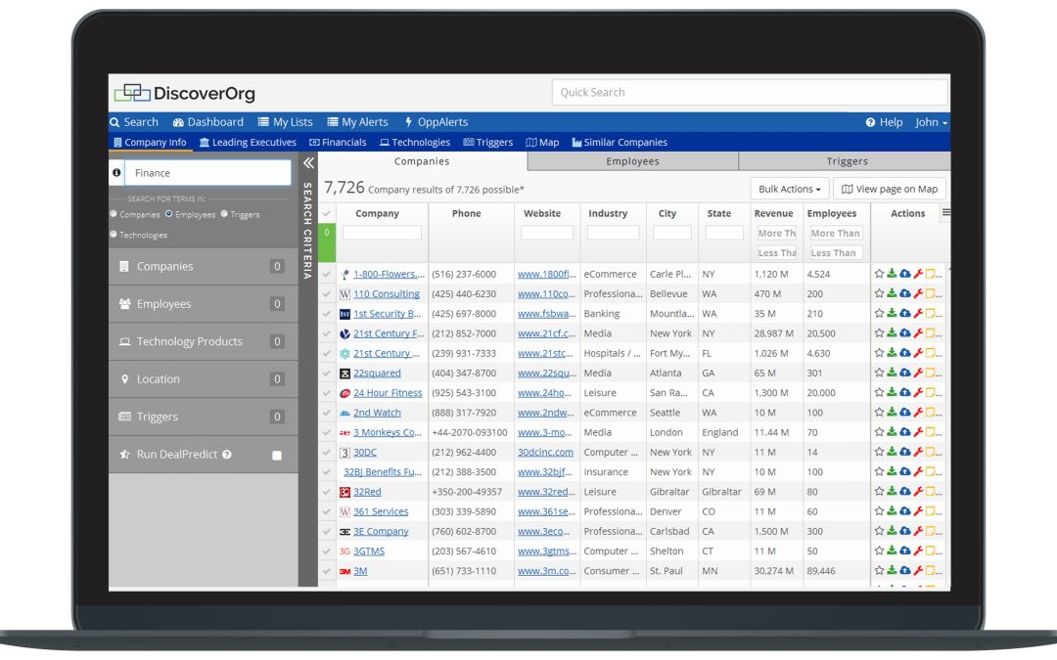Click the Employees Less Than filter box
This screenshot has height=660, width=1057.
click(x=835, y=252)
